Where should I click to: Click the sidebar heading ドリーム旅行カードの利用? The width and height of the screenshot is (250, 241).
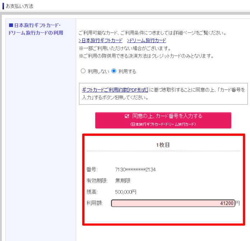[x=36, y=33]
